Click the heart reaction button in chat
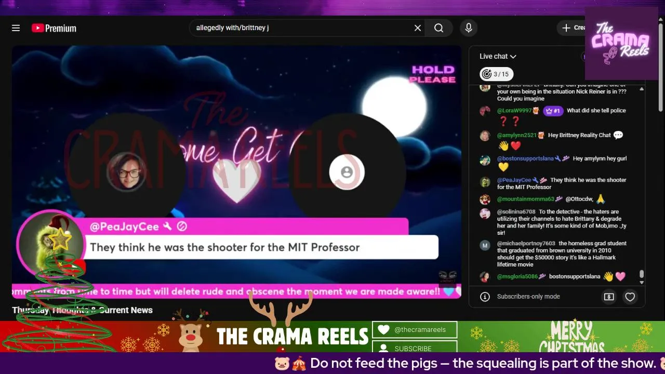 630,297
